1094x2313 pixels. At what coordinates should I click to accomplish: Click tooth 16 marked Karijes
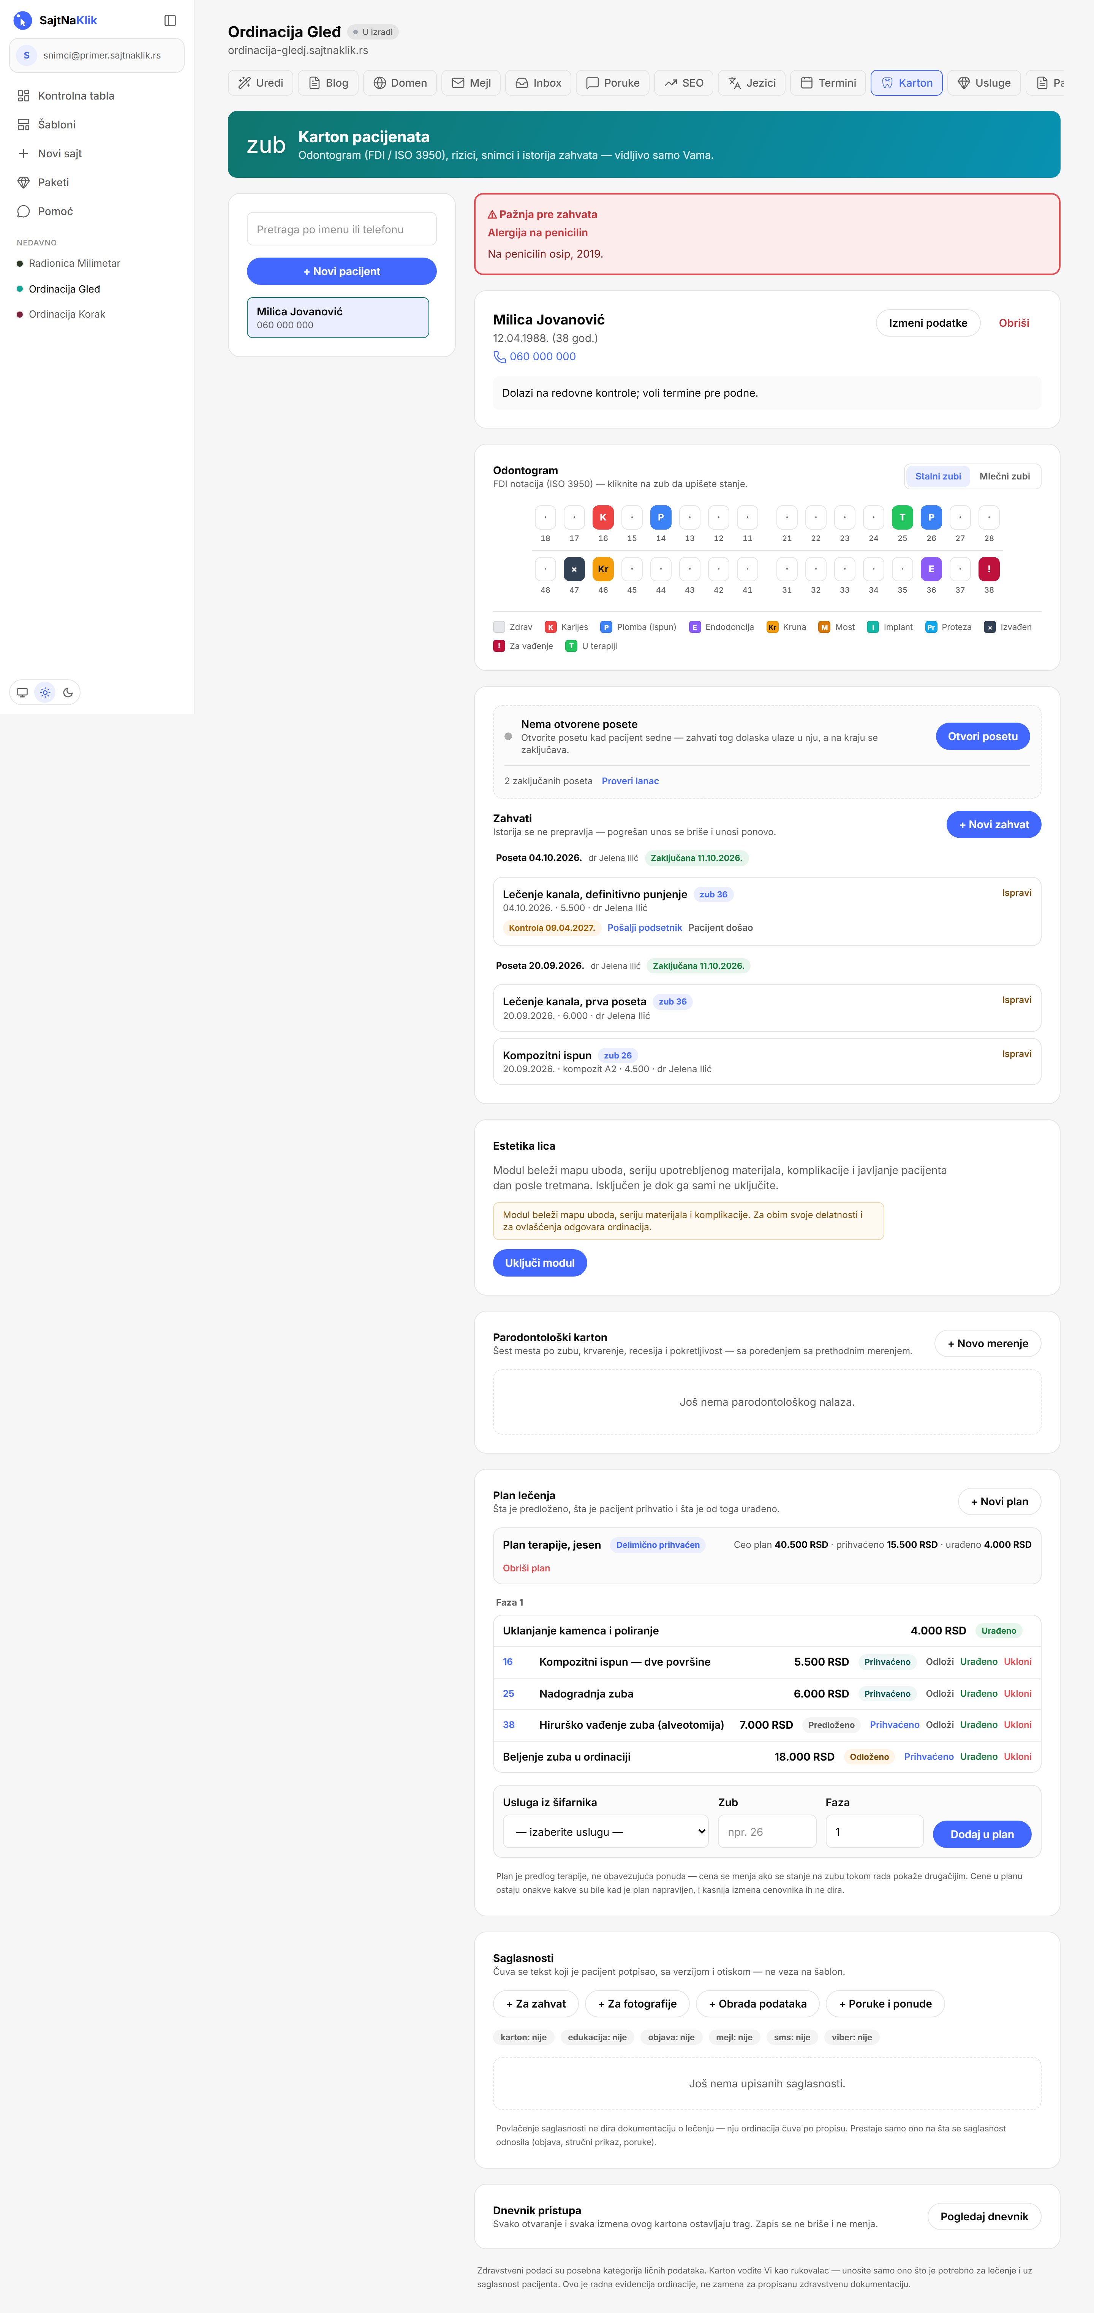(603, 517)
